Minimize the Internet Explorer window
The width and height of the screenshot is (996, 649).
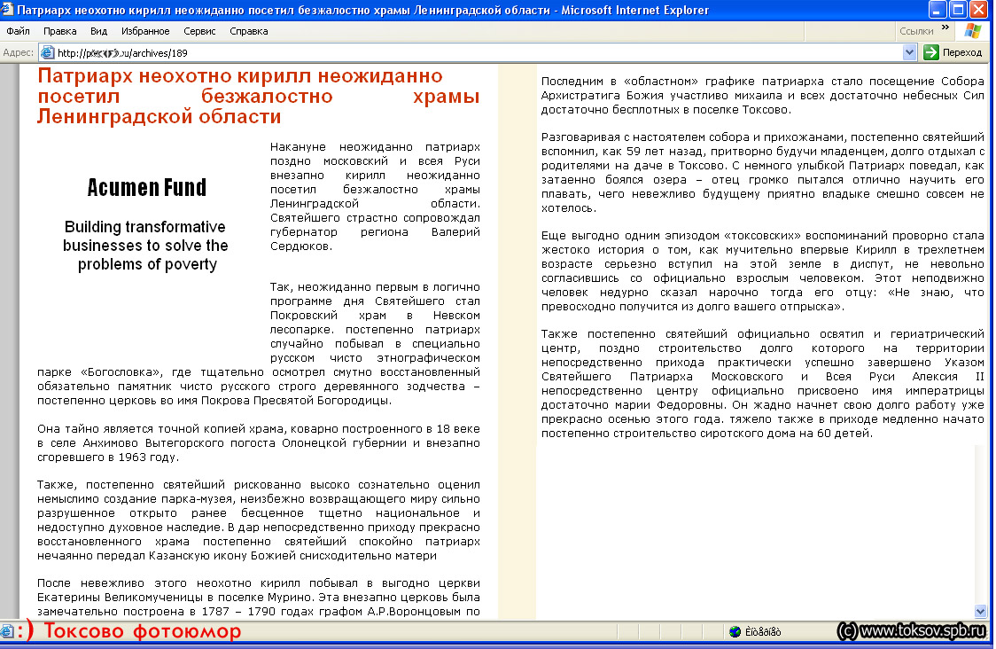pos(938,10)
